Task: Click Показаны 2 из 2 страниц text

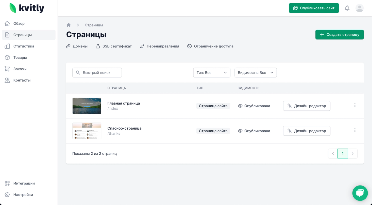Action: click(x=95, y=154)
